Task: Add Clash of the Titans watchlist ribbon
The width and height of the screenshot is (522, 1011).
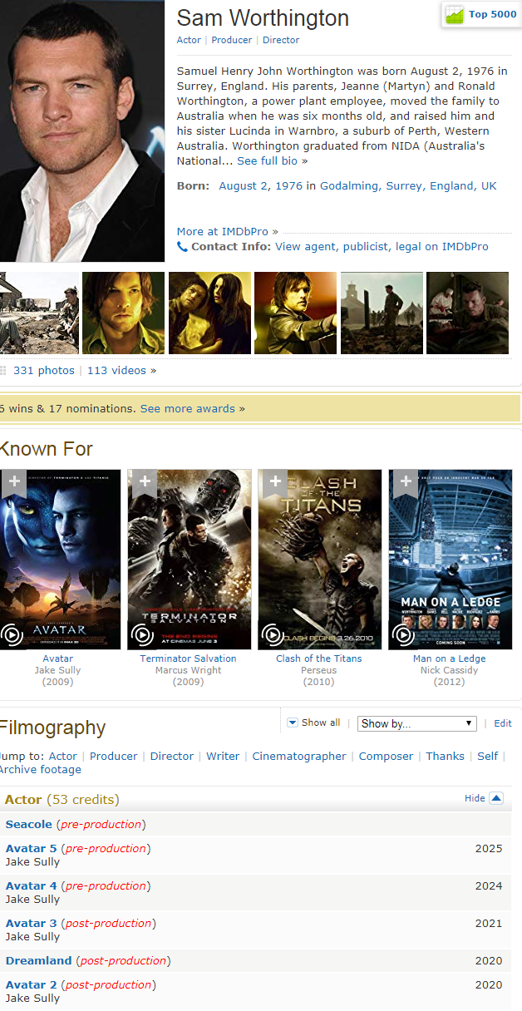Action: [274, 482]
